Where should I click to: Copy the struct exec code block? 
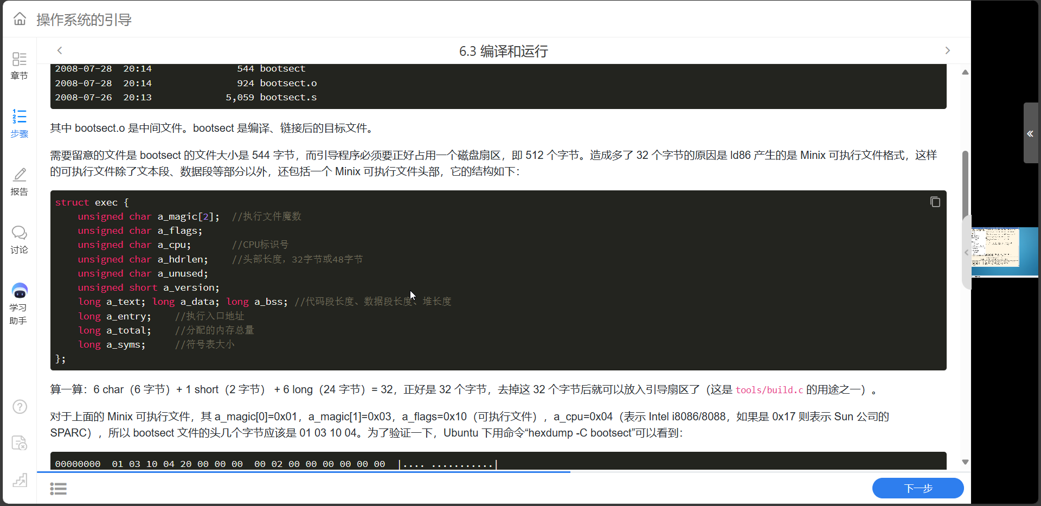click(x=935, y=201)
